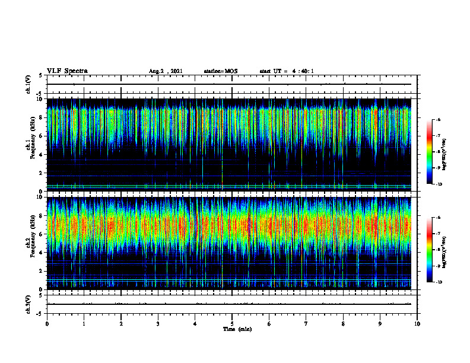Click the 2 kHz tick on ch.2 frequency axis
The image size is (470, 363).
42,271
